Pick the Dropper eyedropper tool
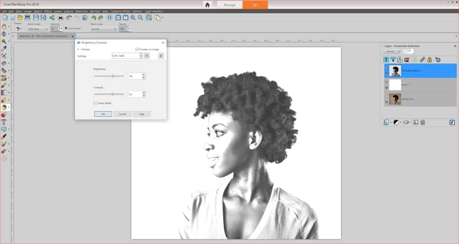This screenshot has height=244, width=459. point(4,48)
